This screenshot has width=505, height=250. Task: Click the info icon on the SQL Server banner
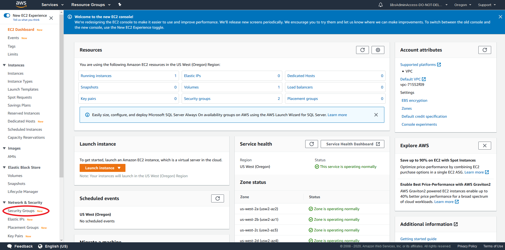coord(87,115)
